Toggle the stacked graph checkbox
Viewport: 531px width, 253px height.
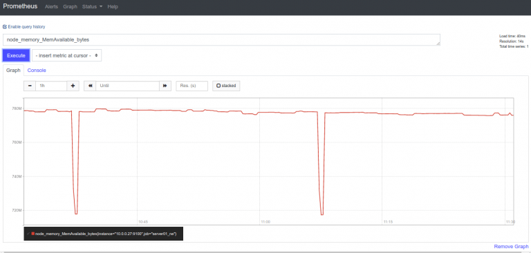[218, 86]
